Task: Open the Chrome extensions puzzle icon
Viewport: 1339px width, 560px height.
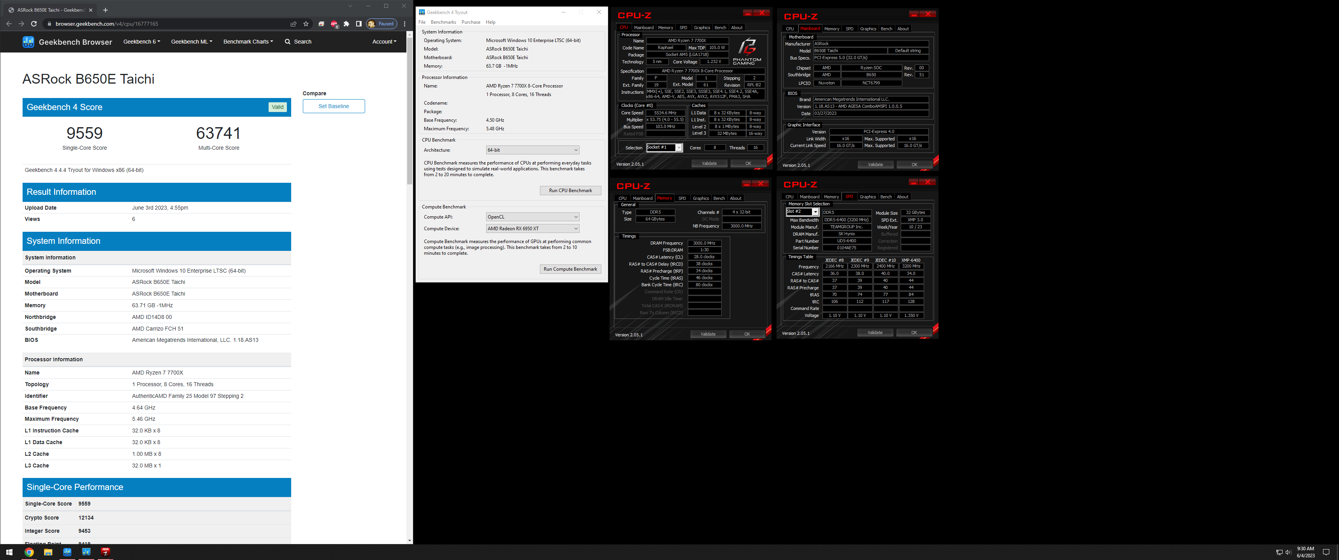Action: point(347,24)
